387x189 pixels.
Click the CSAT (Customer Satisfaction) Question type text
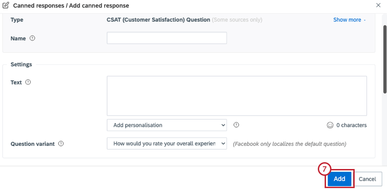pos(158,20)
